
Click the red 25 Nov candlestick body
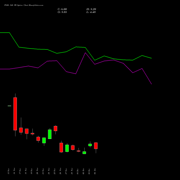click(x=55, y=129)
